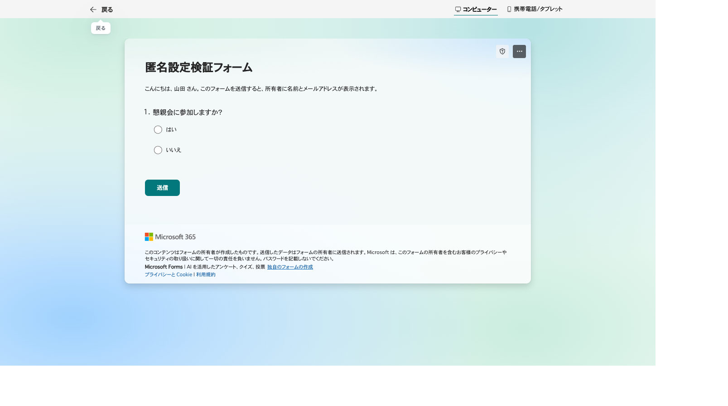Select the いいえ radio option
This screenshot has width=728, height=406.
pyautogui.click(x=158, y=150)
